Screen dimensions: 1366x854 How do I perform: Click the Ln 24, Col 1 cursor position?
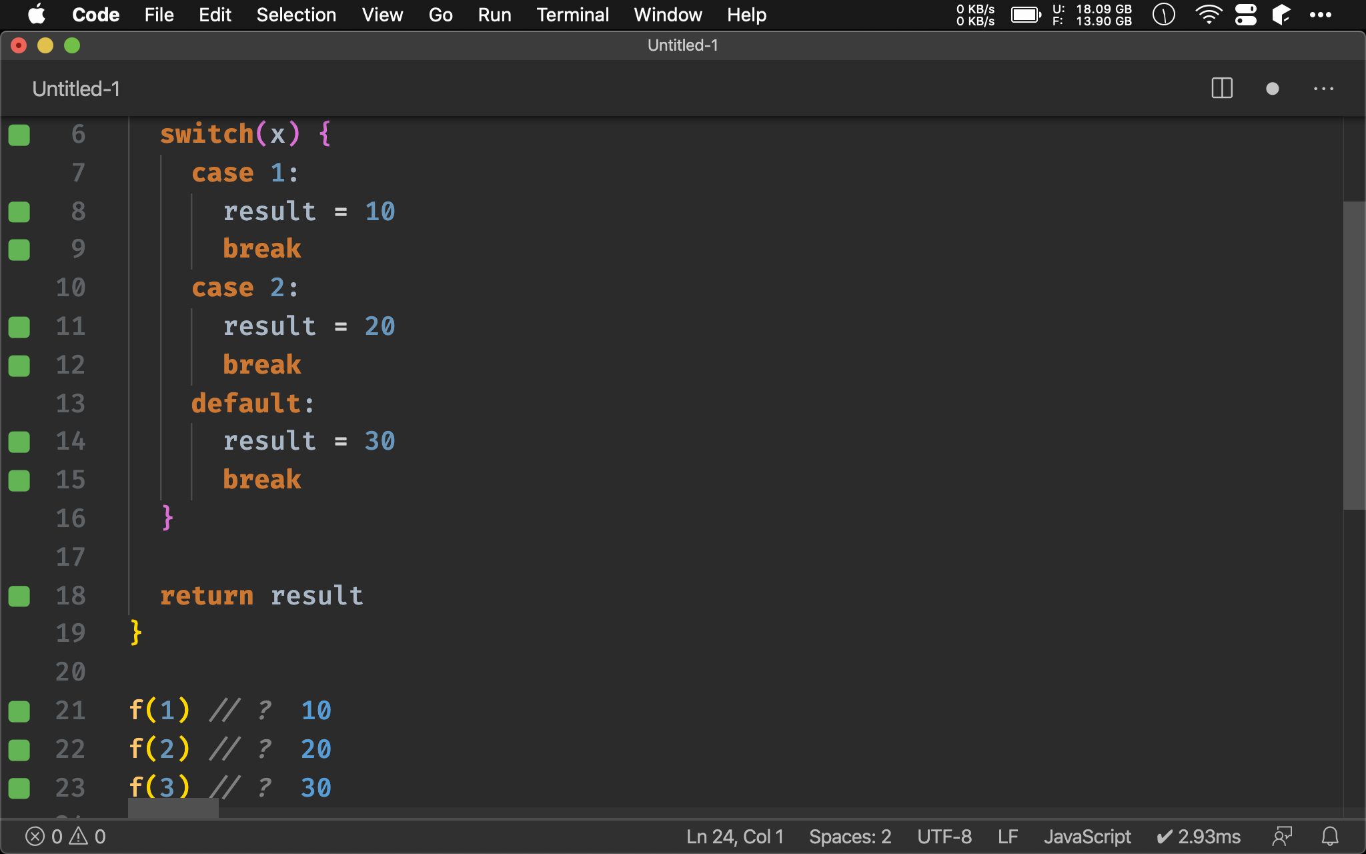pyautogui.click(x=735, y=836)
